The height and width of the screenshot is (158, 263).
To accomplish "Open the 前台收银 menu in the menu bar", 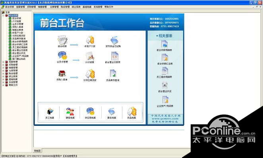I will 10,7.
